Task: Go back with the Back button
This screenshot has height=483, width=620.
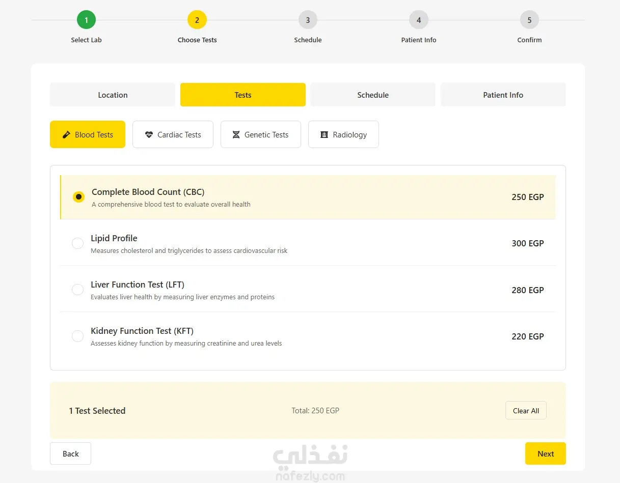Action: point(70,453)
